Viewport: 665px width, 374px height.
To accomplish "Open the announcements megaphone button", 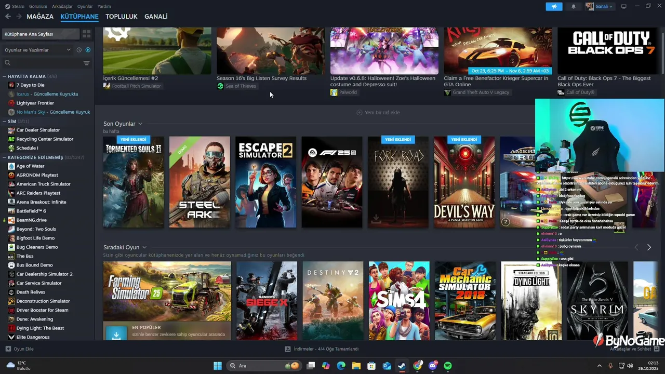I will point(554,6).
